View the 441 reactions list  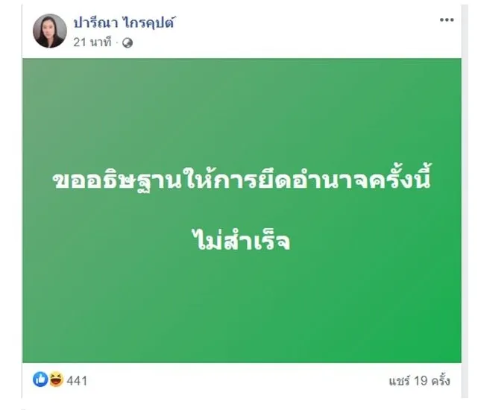pos(77,381)
